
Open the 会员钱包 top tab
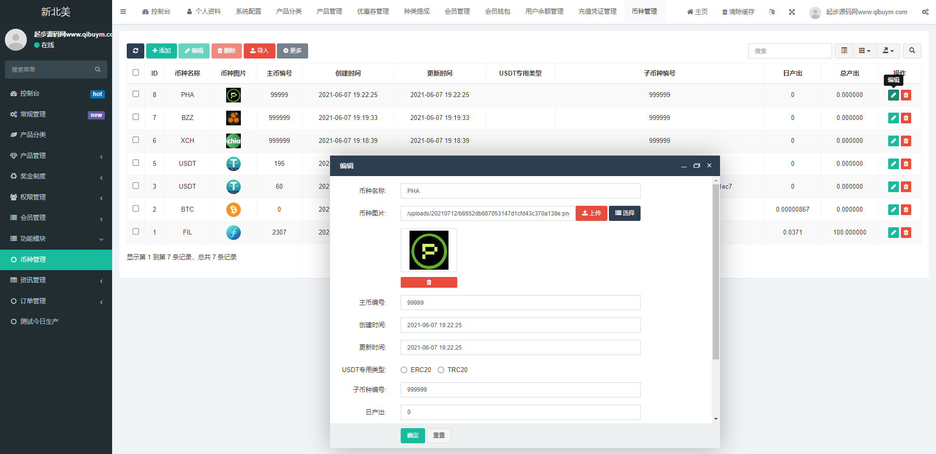[x=497, y=12]
